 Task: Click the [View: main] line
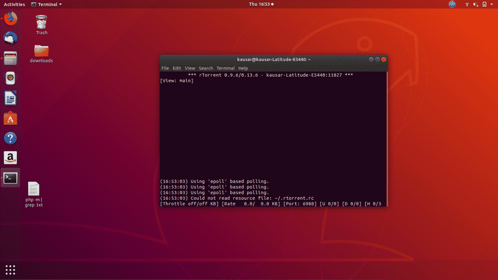pyautogui.click(x=177, y=81)
